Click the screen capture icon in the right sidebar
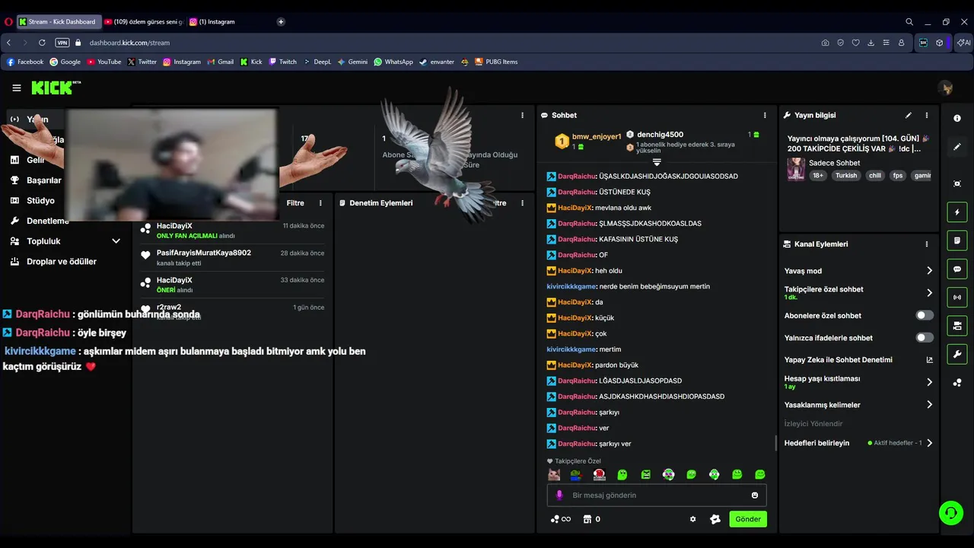This screenshot has width=974, height=548. [957, 183]
